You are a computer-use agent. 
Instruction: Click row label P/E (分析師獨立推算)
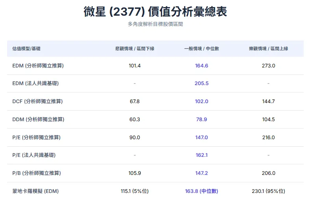(x=36, y=137)
